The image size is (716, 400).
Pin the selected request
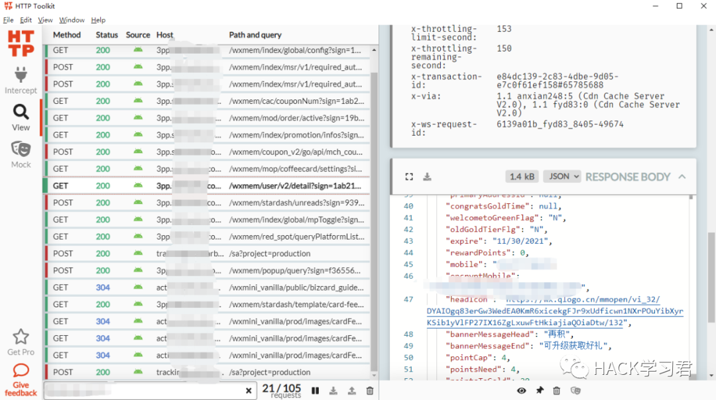point(540,391)
